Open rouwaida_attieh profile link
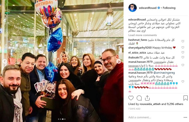 pyautogui.click(x=150, y=104)
